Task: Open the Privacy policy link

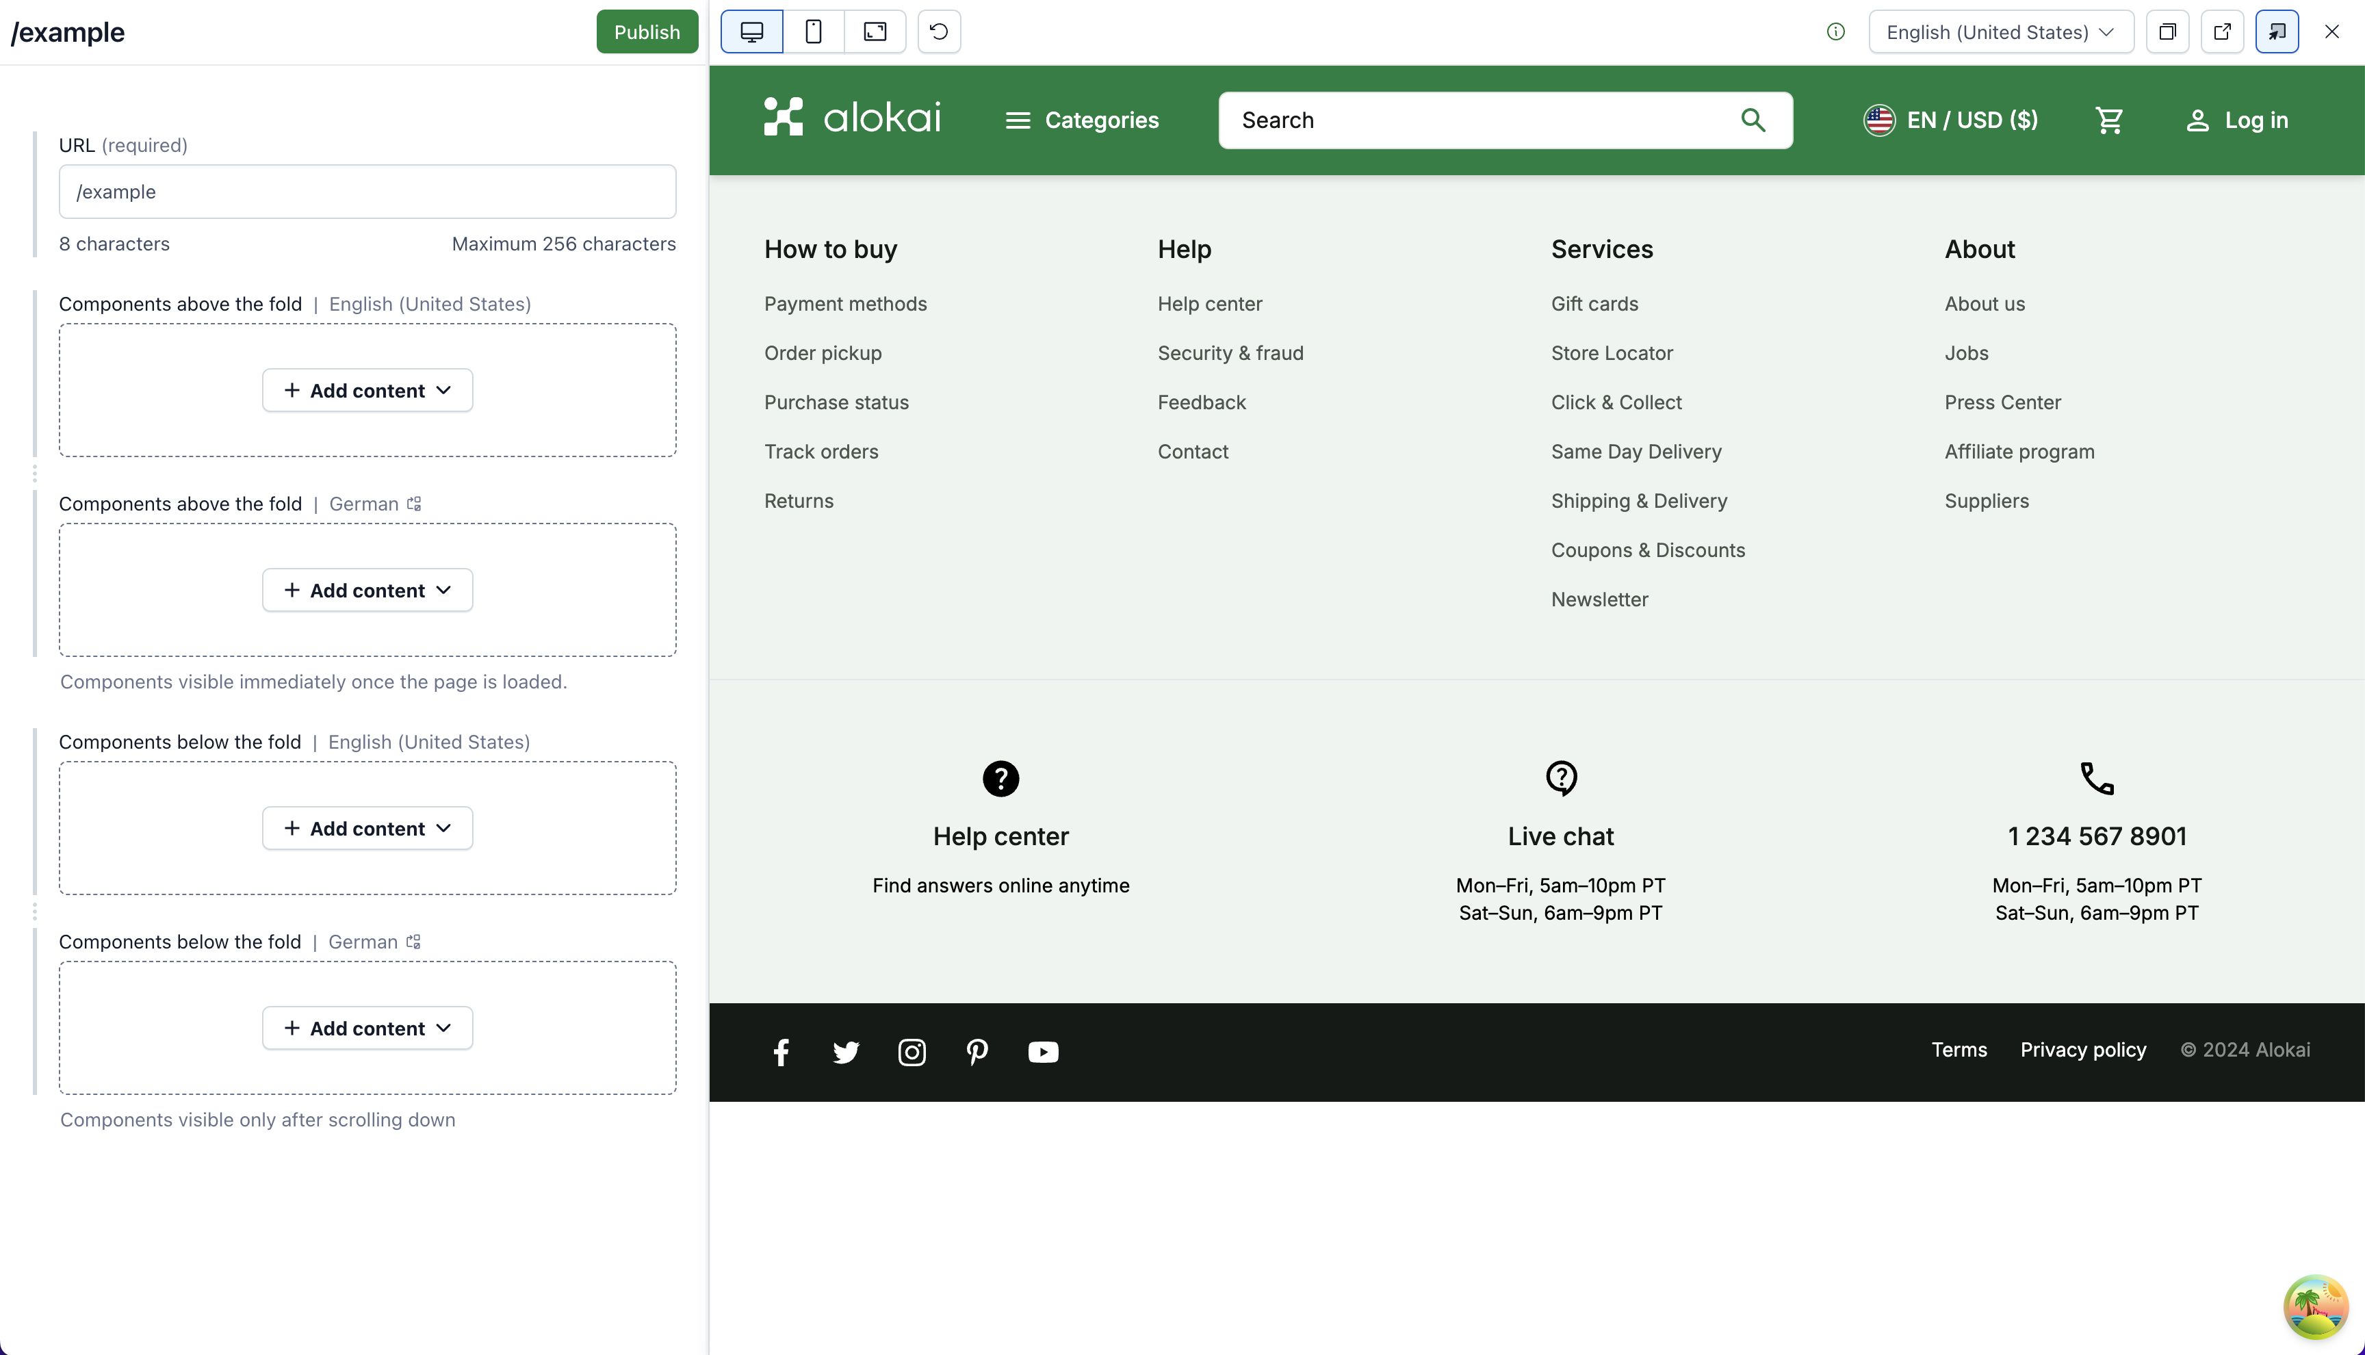Action: 2083,1050
